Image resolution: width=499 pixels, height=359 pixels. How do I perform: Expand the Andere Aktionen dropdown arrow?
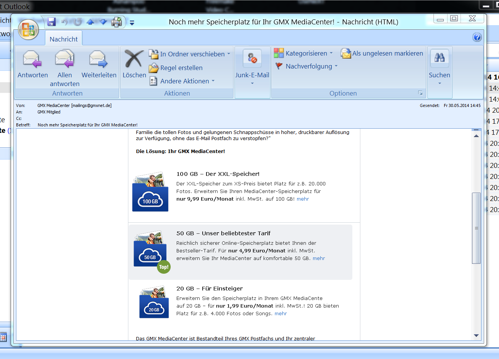[213, 81]
